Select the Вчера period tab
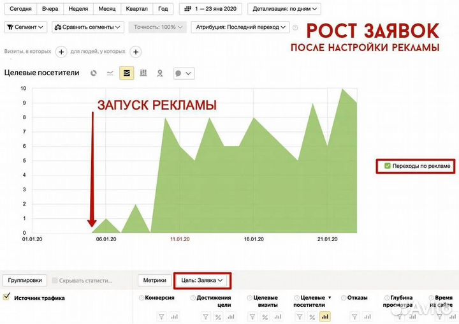Screen dimensions: 459x324 tap(50, 9)
